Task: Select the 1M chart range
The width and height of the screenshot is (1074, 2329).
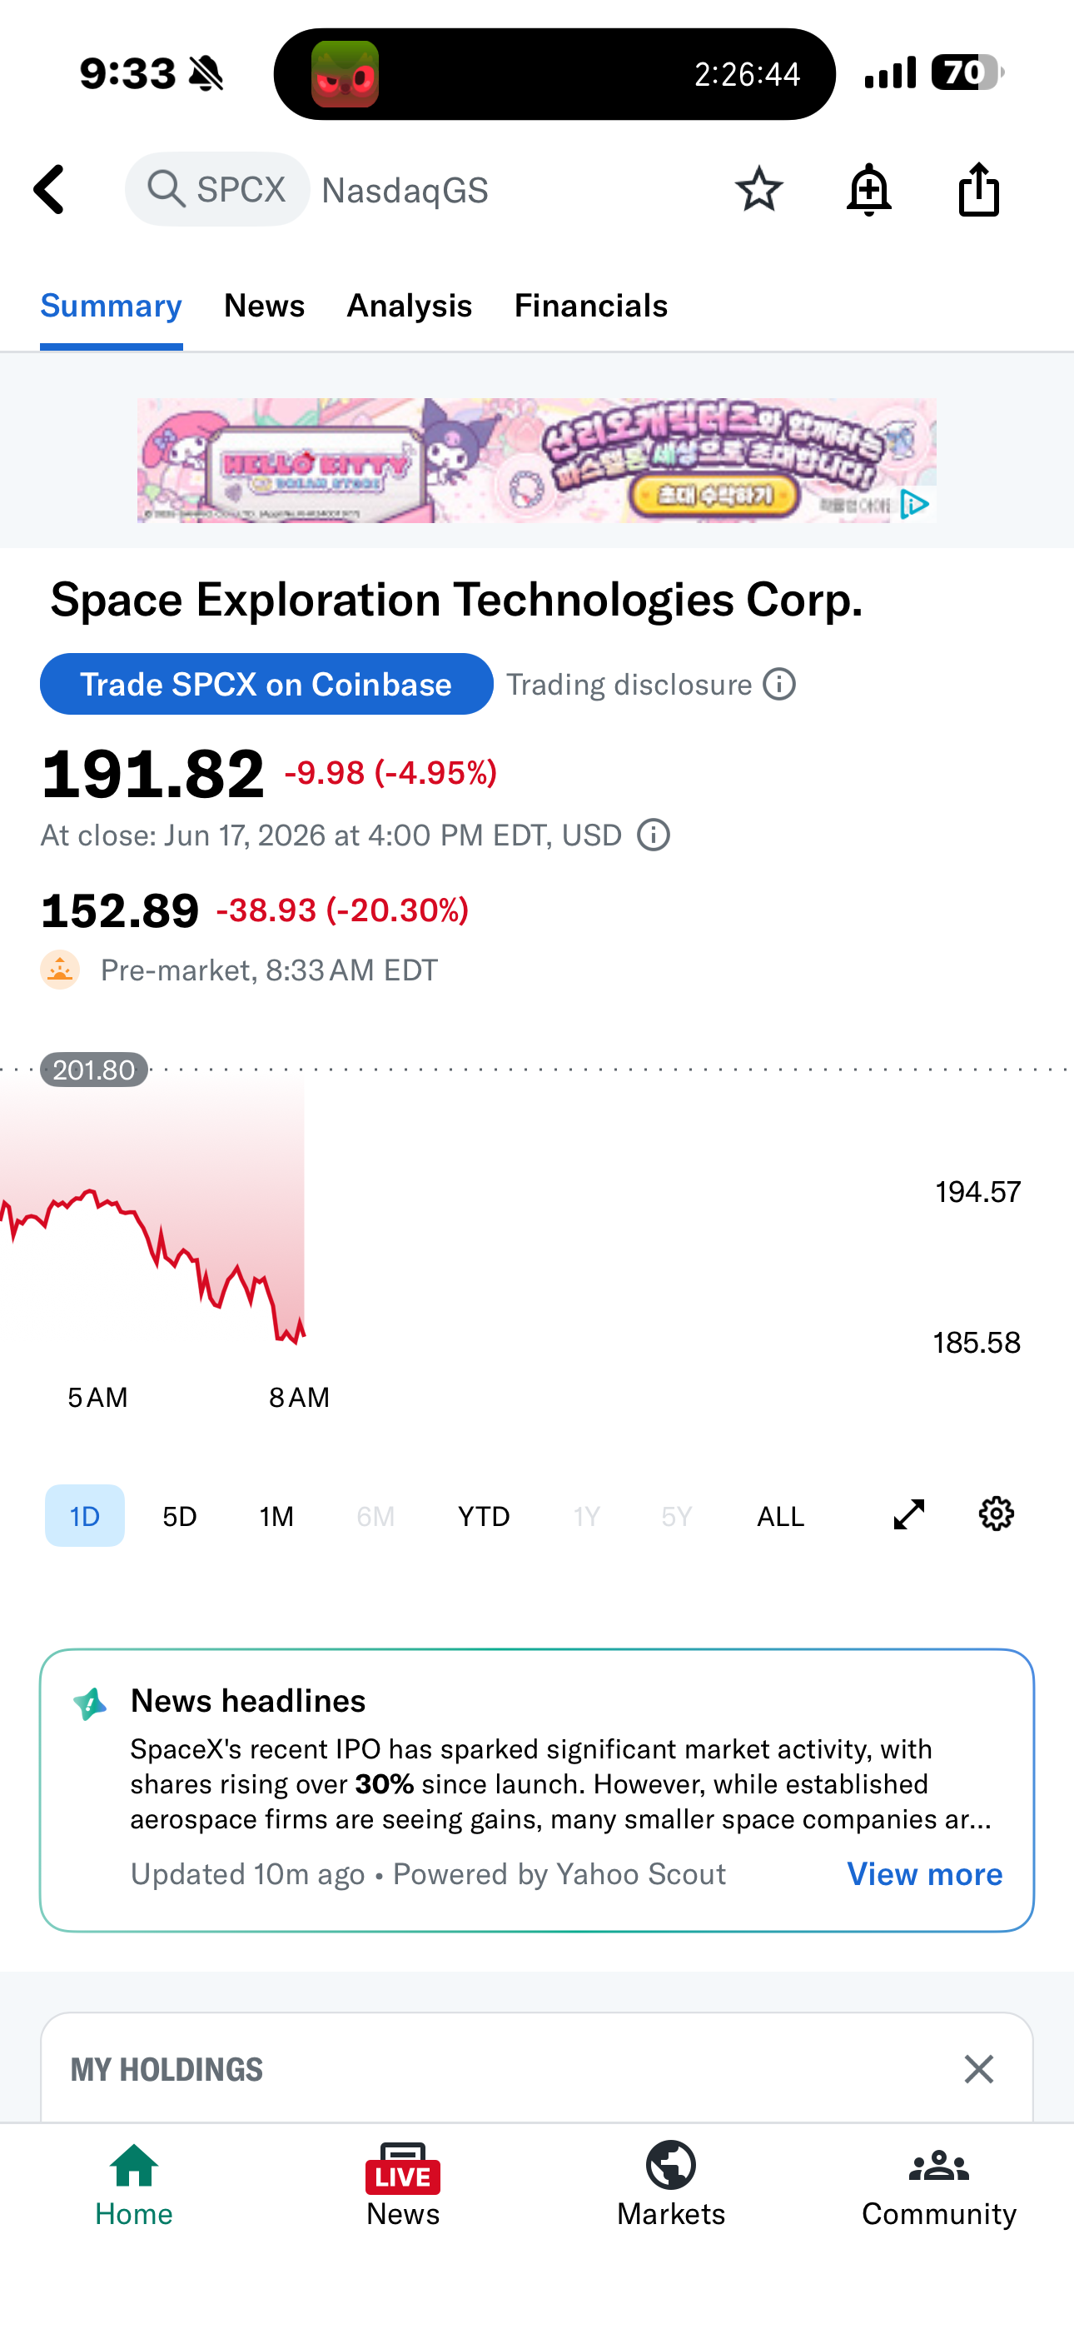Action: (x=276, y=1516)
